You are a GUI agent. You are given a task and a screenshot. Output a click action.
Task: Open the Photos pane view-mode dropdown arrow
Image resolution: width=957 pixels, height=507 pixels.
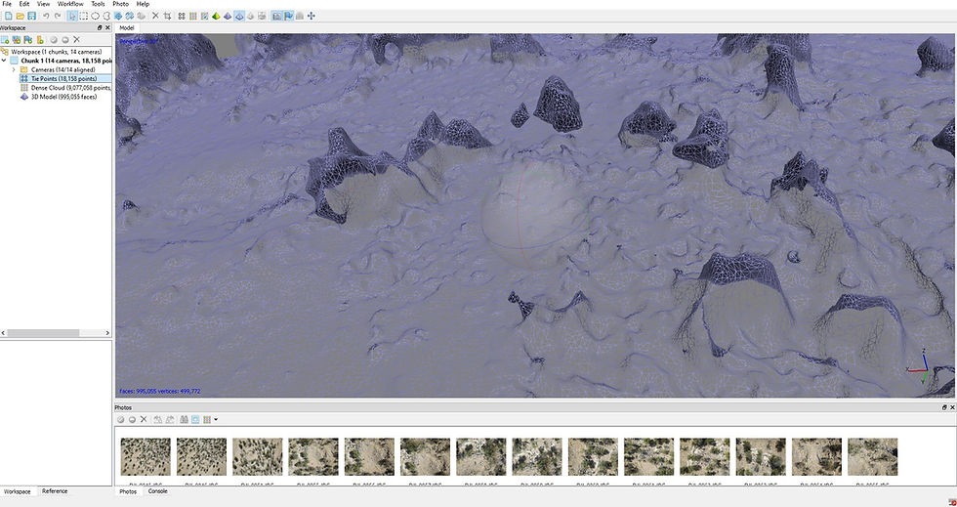point(216,420)
